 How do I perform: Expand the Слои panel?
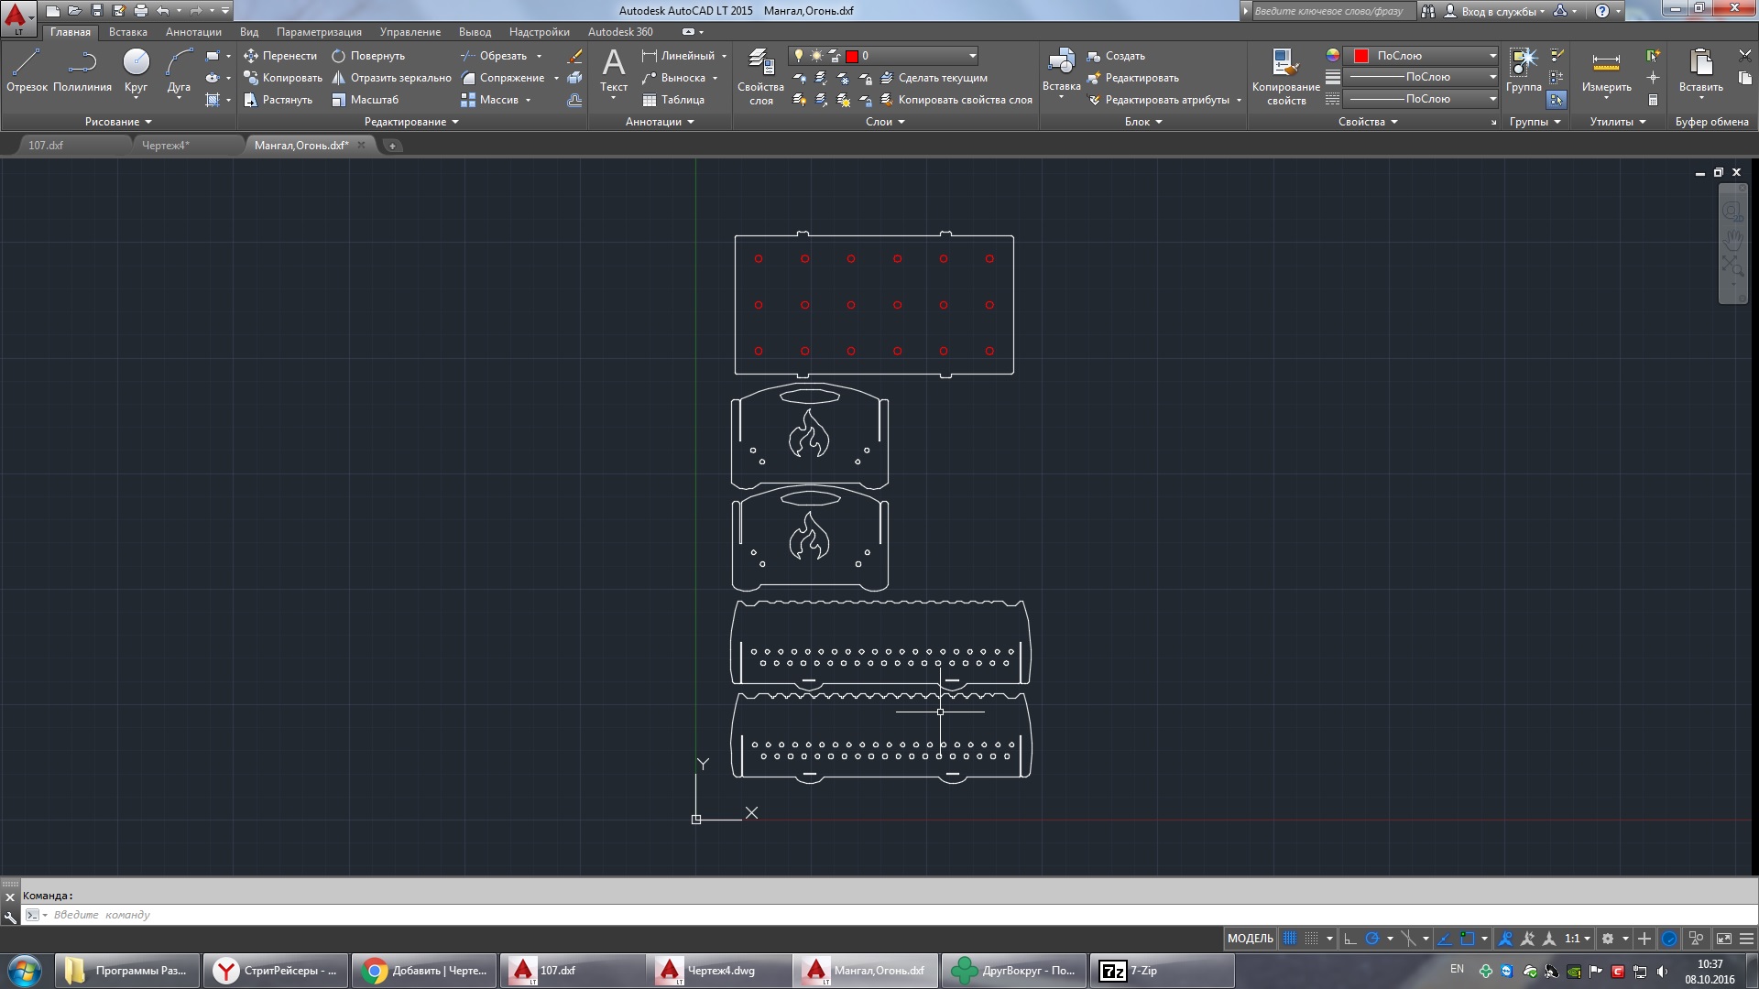[885, 122]
